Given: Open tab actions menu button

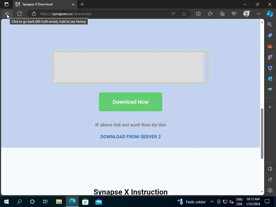Looking at the screenshot, I should tap(6, 4).
